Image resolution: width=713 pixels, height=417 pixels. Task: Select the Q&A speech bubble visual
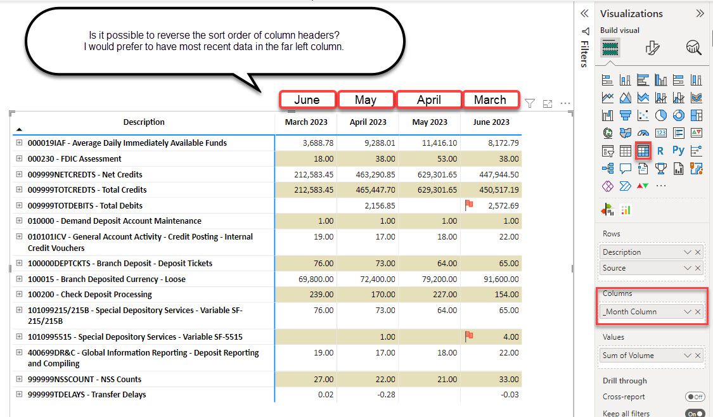(x=626, y=168)
